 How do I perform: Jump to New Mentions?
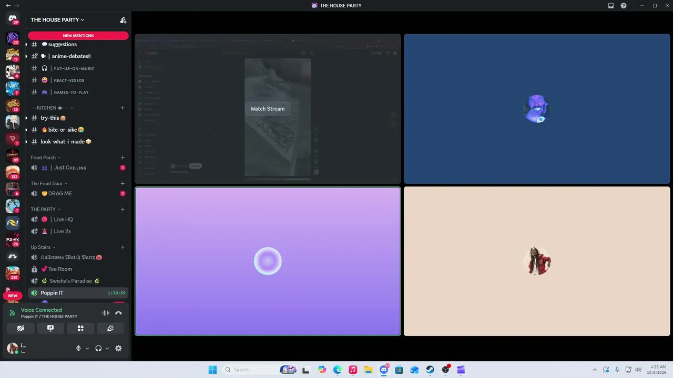point(78,36)
